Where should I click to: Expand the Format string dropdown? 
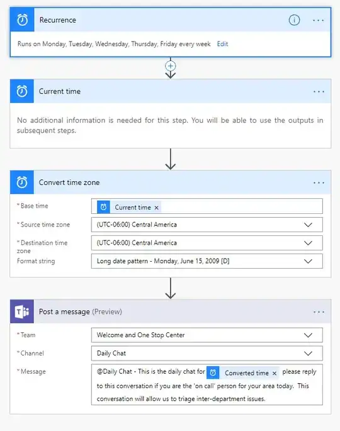click(x=308, y=261)
